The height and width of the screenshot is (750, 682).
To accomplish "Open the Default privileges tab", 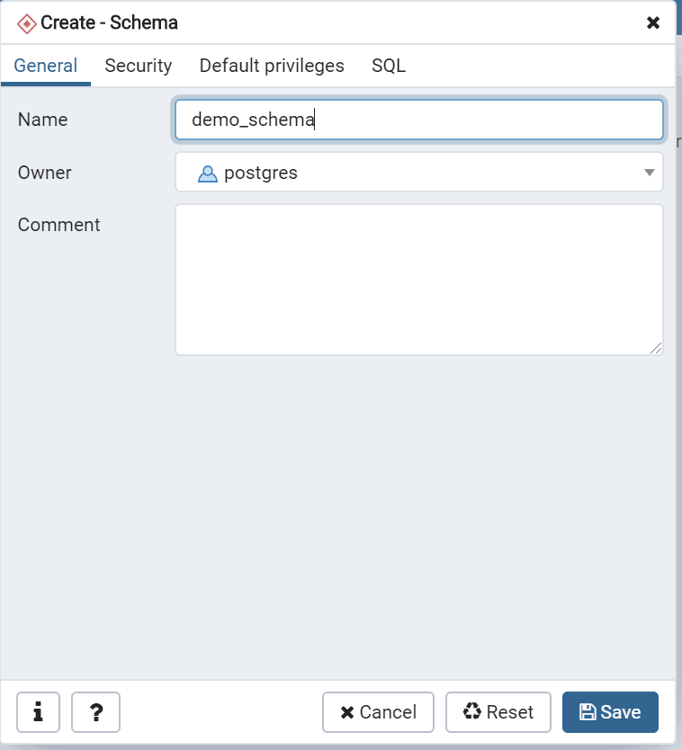I will coord(272,66).
